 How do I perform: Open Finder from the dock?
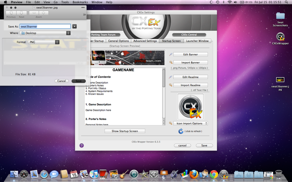click(x=14, y=174)
